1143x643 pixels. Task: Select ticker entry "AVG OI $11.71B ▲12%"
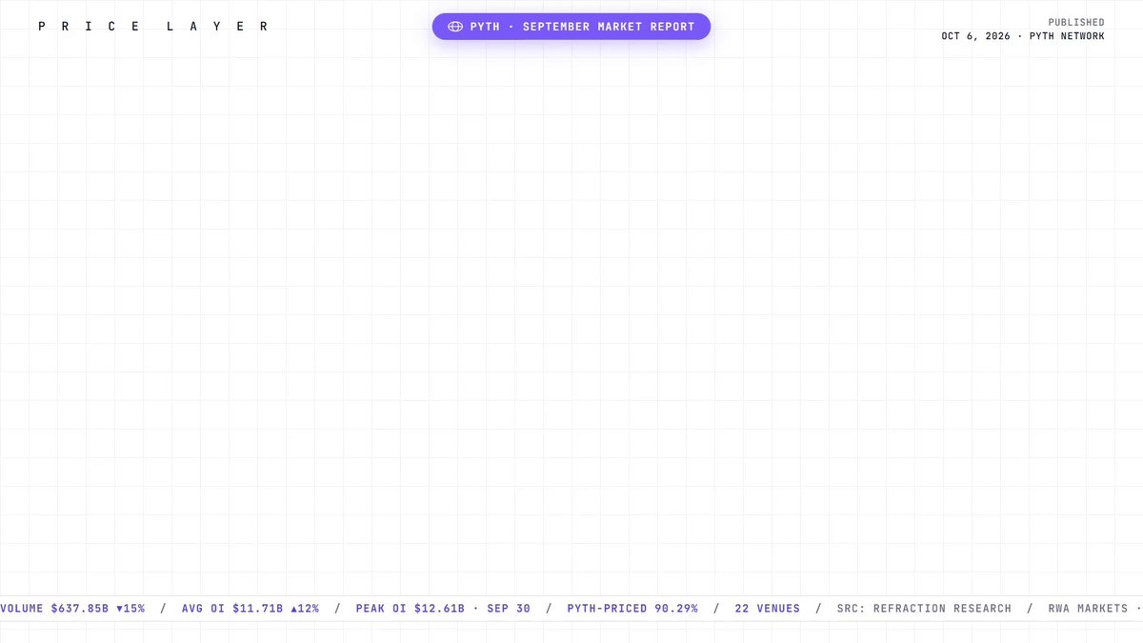pyautogui.click(x=251, y=608)
